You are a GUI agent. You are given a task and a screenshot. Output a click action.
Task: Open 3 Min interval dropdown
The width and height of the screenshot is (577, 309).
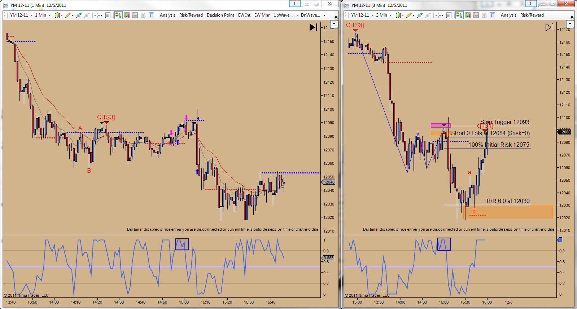pyautogui.click(x=384, y=15)
